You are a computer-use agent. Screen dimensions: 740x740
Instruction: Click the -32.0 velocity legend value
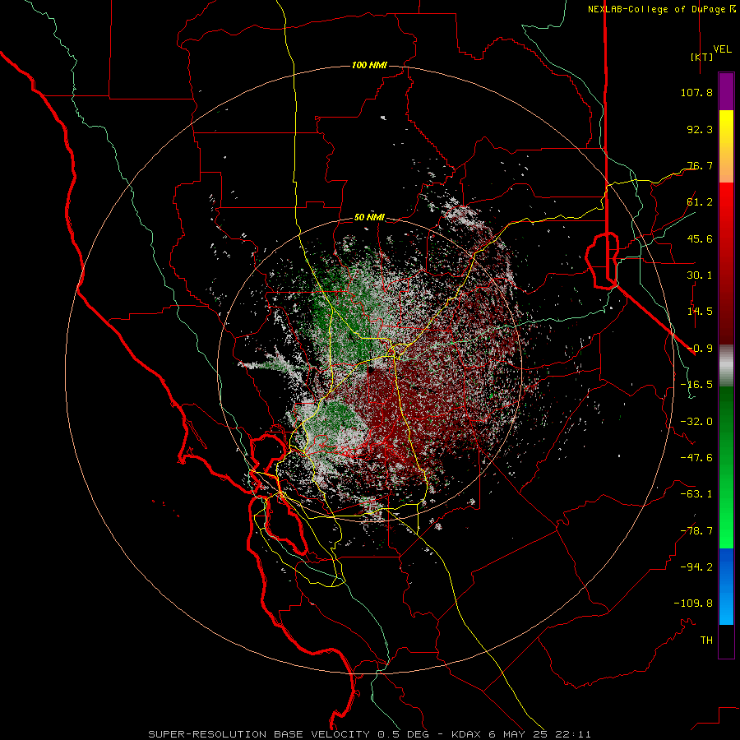[x=696, y=422]
